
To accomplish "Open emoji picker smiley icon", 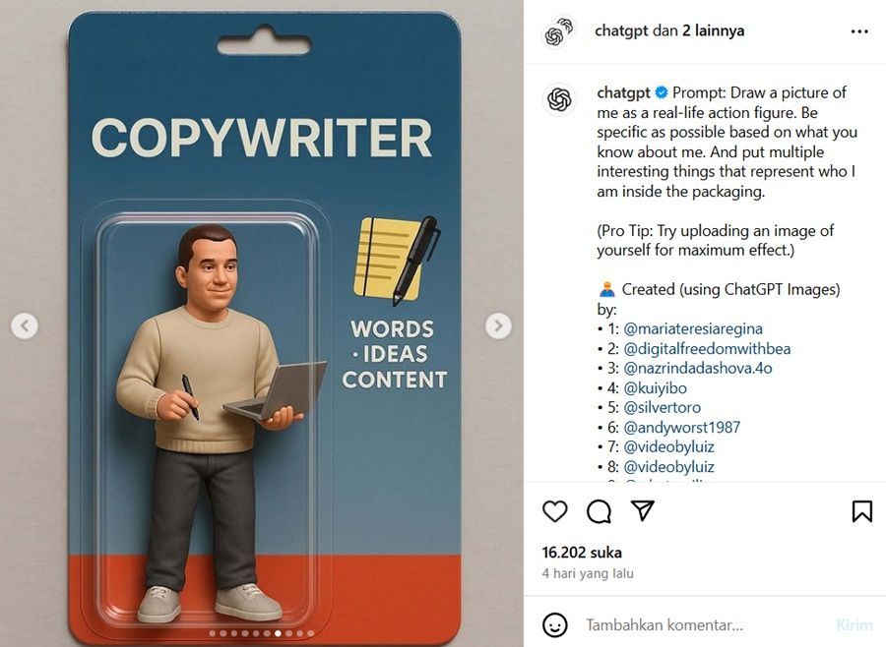I will click(x=554, y=625).
